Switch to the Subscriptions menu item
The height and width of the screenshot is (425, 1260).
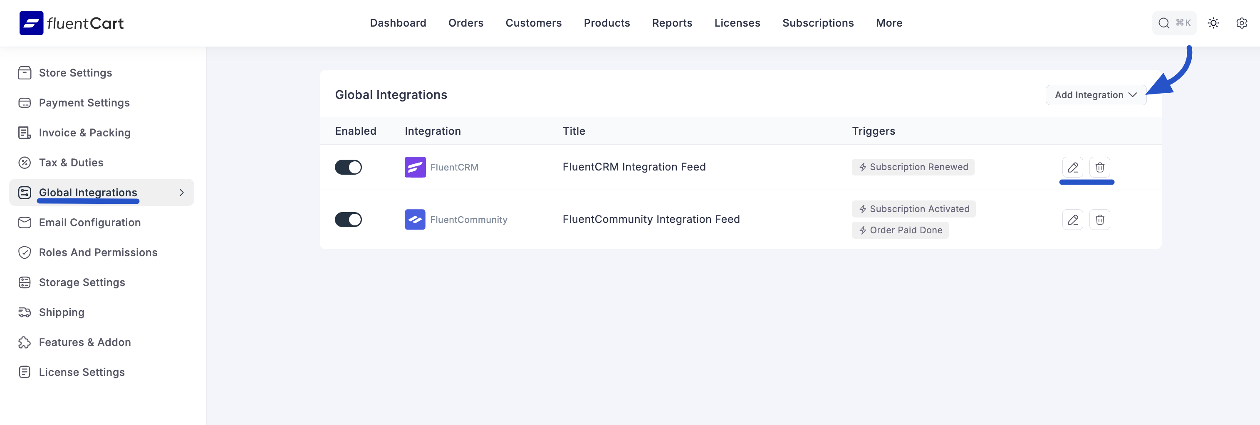coord(818,23)
